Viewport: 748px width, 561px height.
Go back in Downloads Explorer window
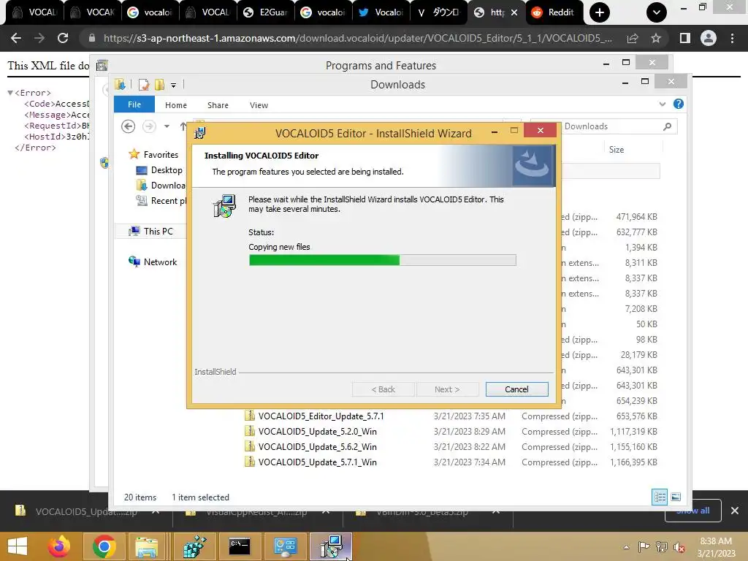(x=128, y=126)
